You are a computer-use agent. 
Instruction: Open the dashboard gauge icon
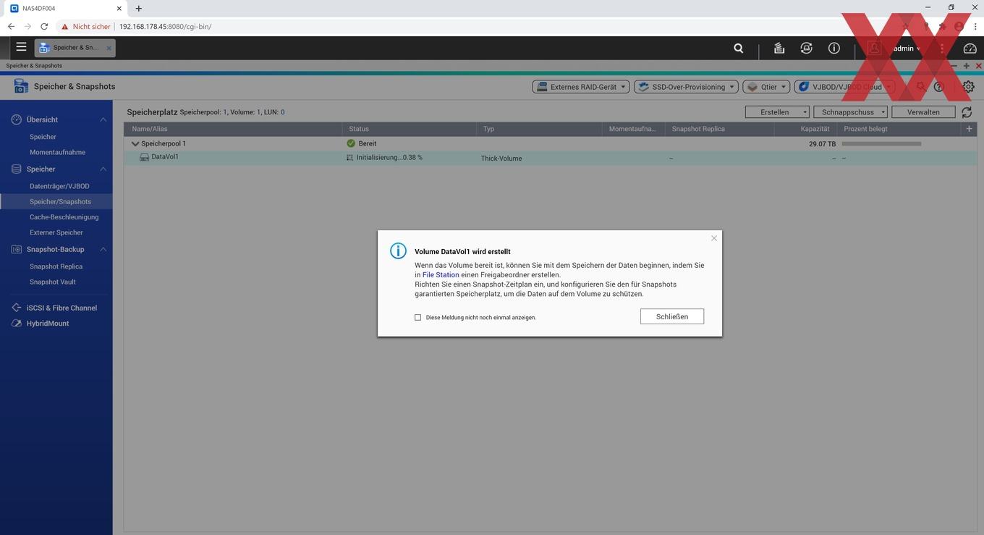click(x=970, y=49)
